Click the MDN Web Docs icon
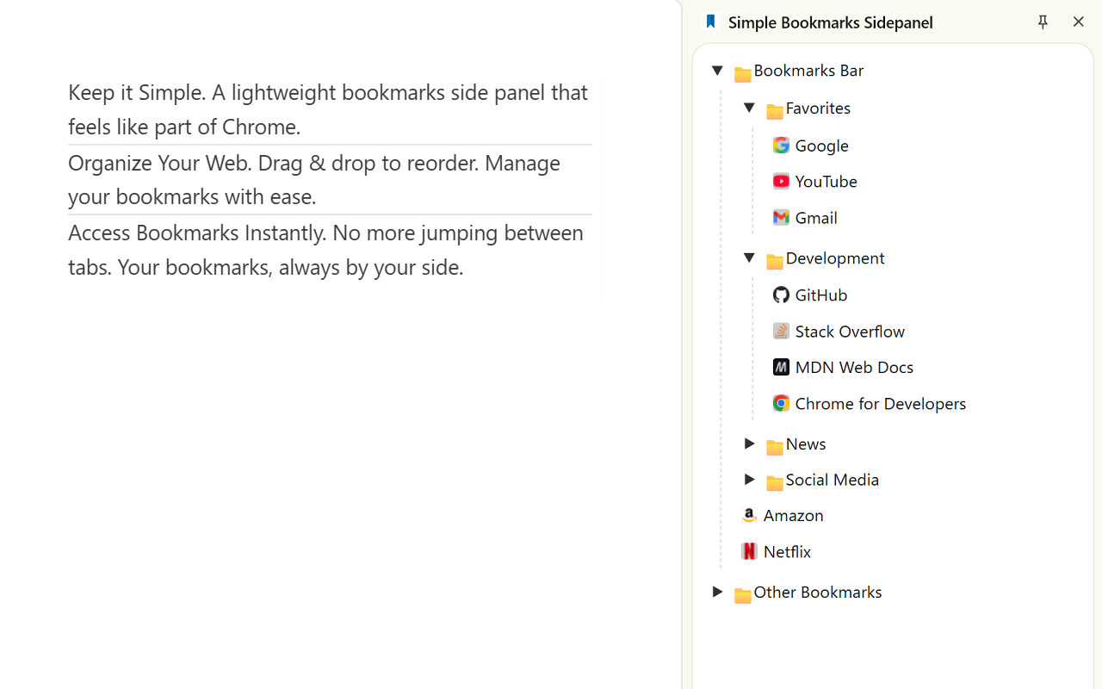The width and height of the screenshot is (1102, 689). tap(781, 367)
